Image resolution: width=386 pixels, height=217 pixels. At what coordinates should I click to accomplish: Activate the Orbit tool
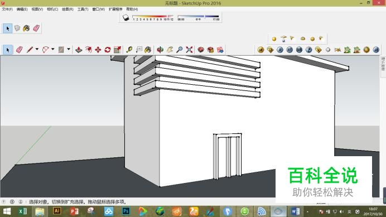(x=160, y=50)
